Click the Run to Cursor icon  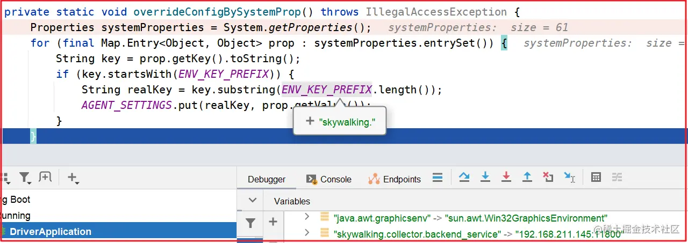coord(569,177)
